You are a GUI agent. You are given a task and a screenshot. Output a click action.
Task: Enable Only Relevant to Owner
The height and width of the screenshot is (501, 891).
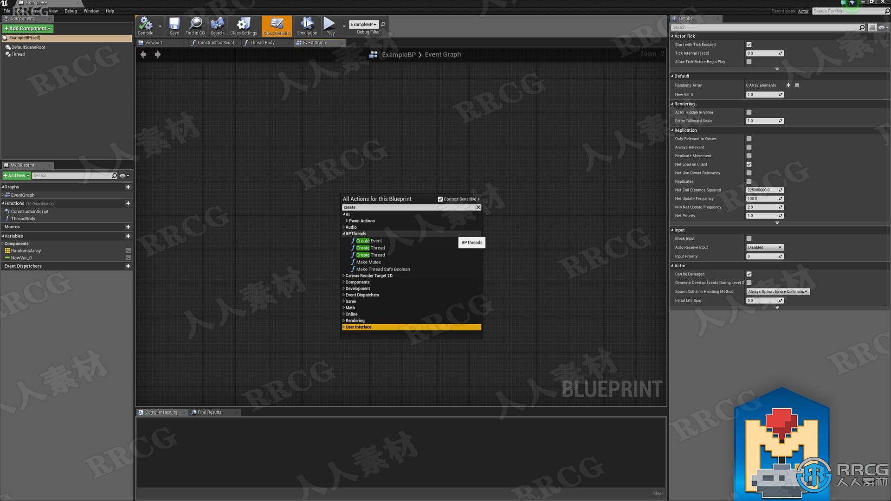click(749, 139)
